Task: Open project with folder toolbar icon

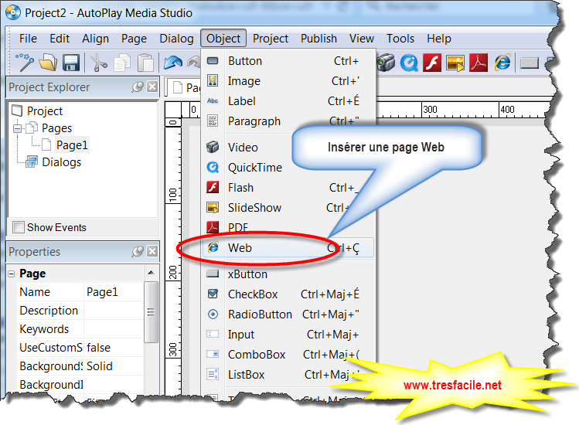Action: (x=48, y=63)
